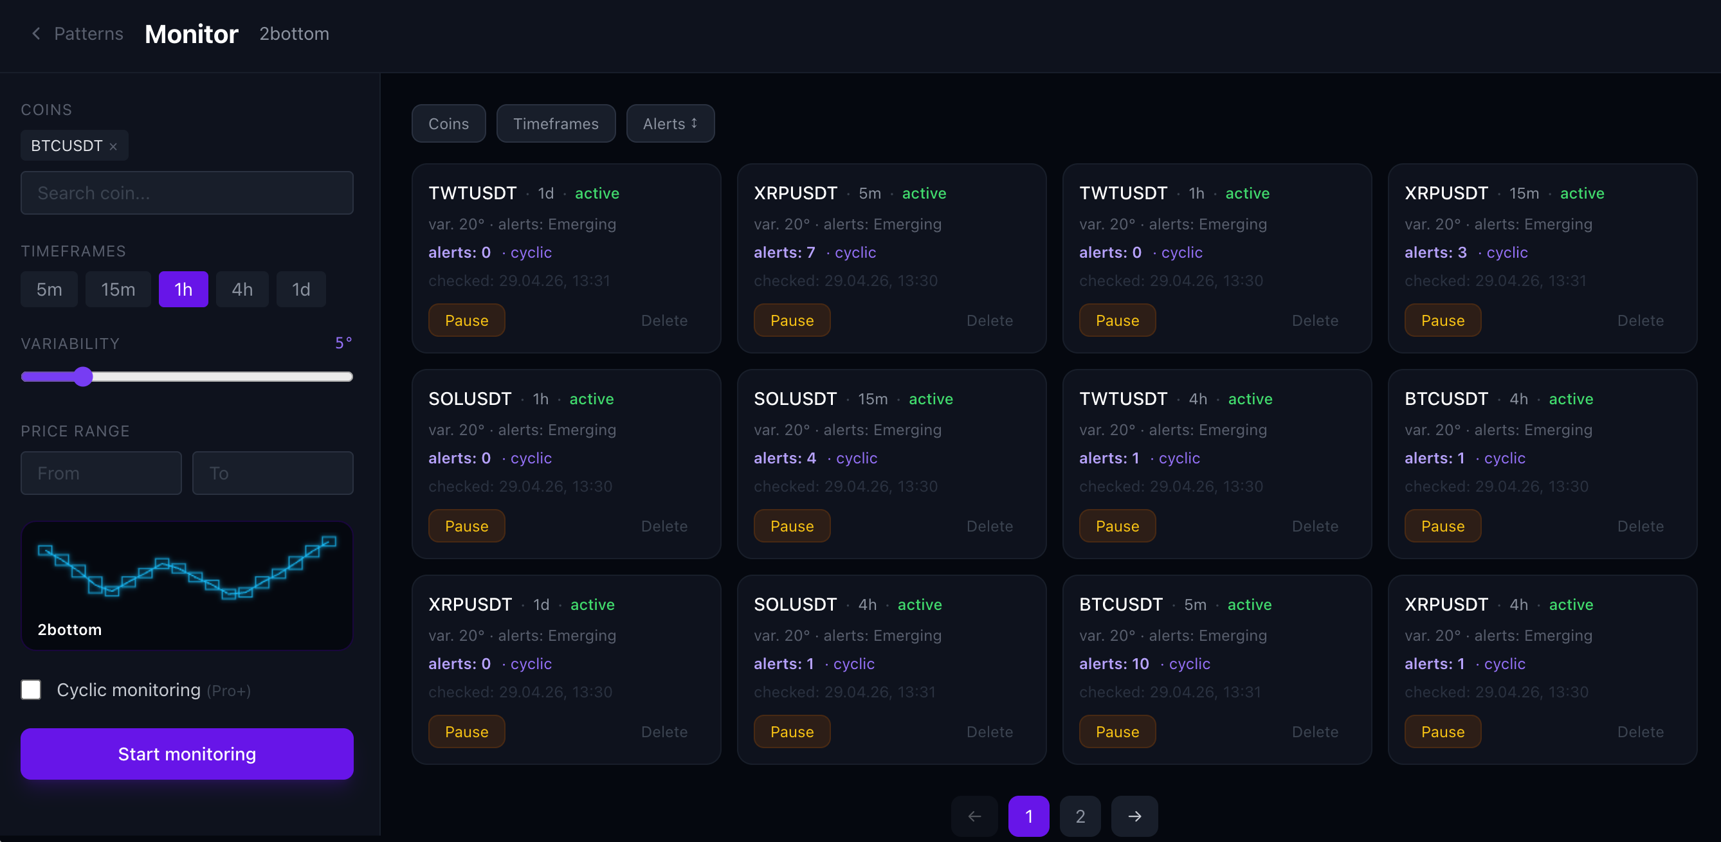
Task: Open the Timeframes filter dropdown
Action: pos(555,123)
